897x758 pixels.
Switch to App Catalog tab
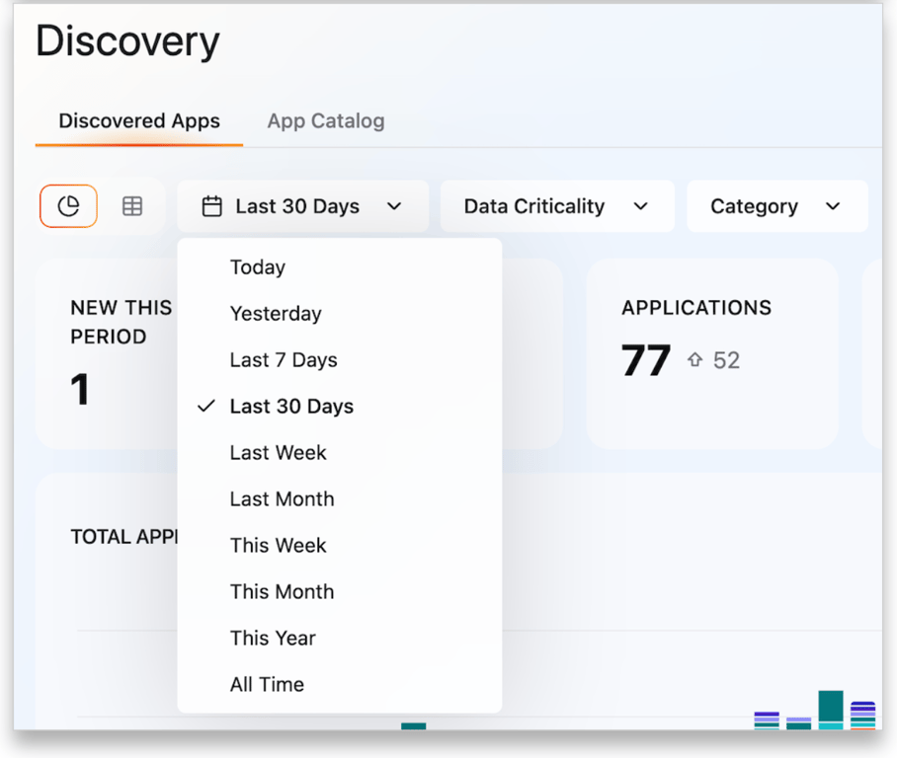(326, 121)
